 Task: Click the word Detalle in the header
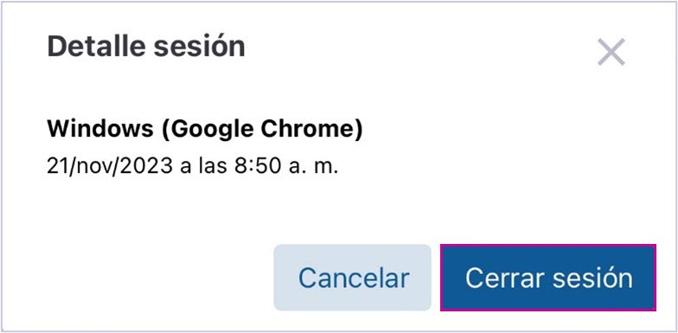97,46
